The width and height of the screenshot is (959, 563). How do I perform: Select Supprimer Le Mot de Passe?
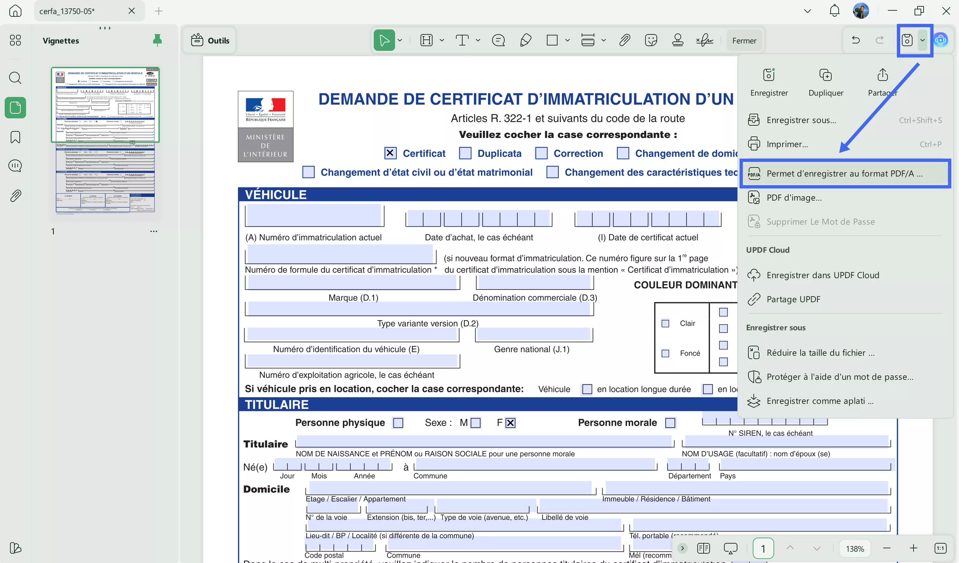click(x=820, y=221)
